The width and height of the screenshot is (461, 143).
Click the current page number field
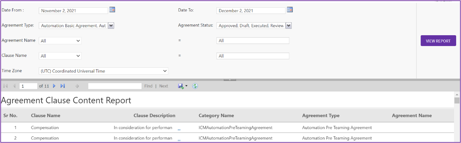tap(28, 86)
